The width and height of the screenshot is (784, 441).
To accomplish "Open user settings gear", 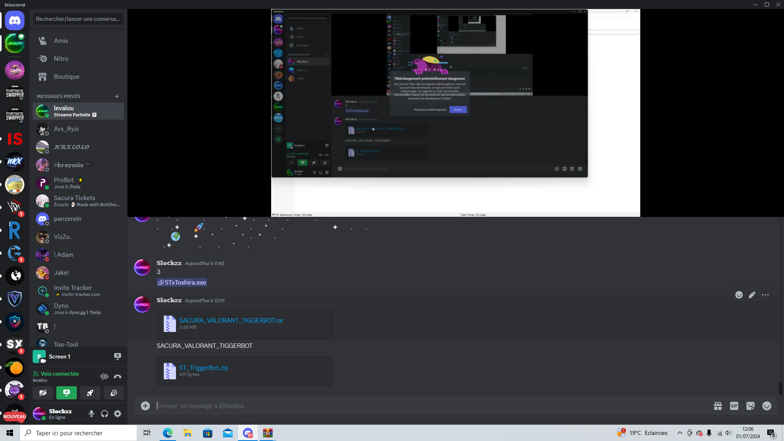I will click(118, 414).
